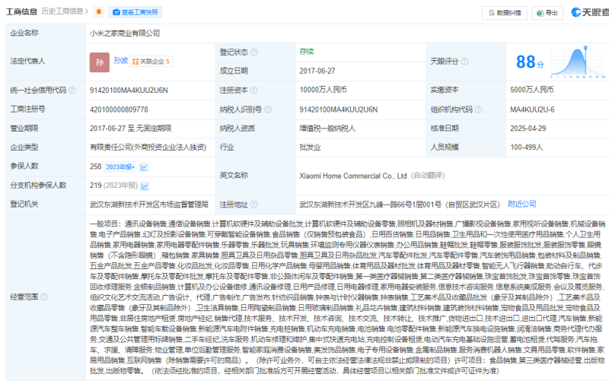
Task: Click taxpayer ID 91420100MA4KUU2U6N in 纳税人识别号 row
Action: [338, 109]
